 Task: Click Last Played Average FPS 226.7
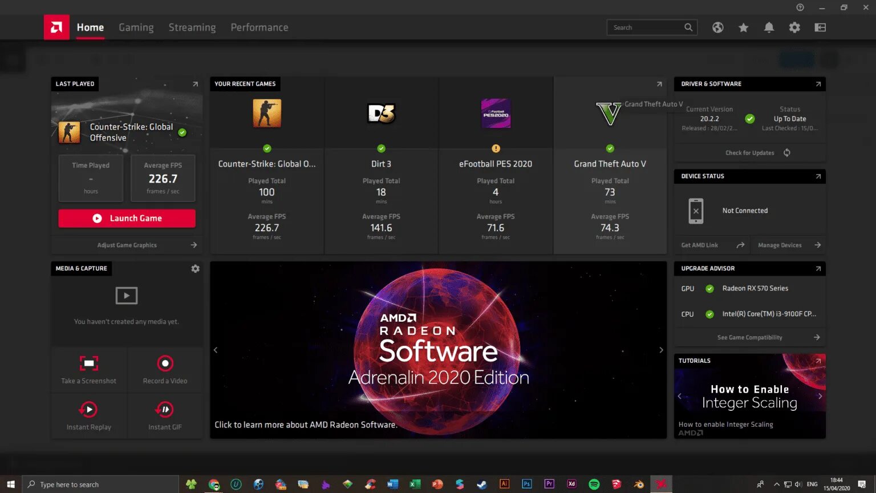tap(163, 179)
